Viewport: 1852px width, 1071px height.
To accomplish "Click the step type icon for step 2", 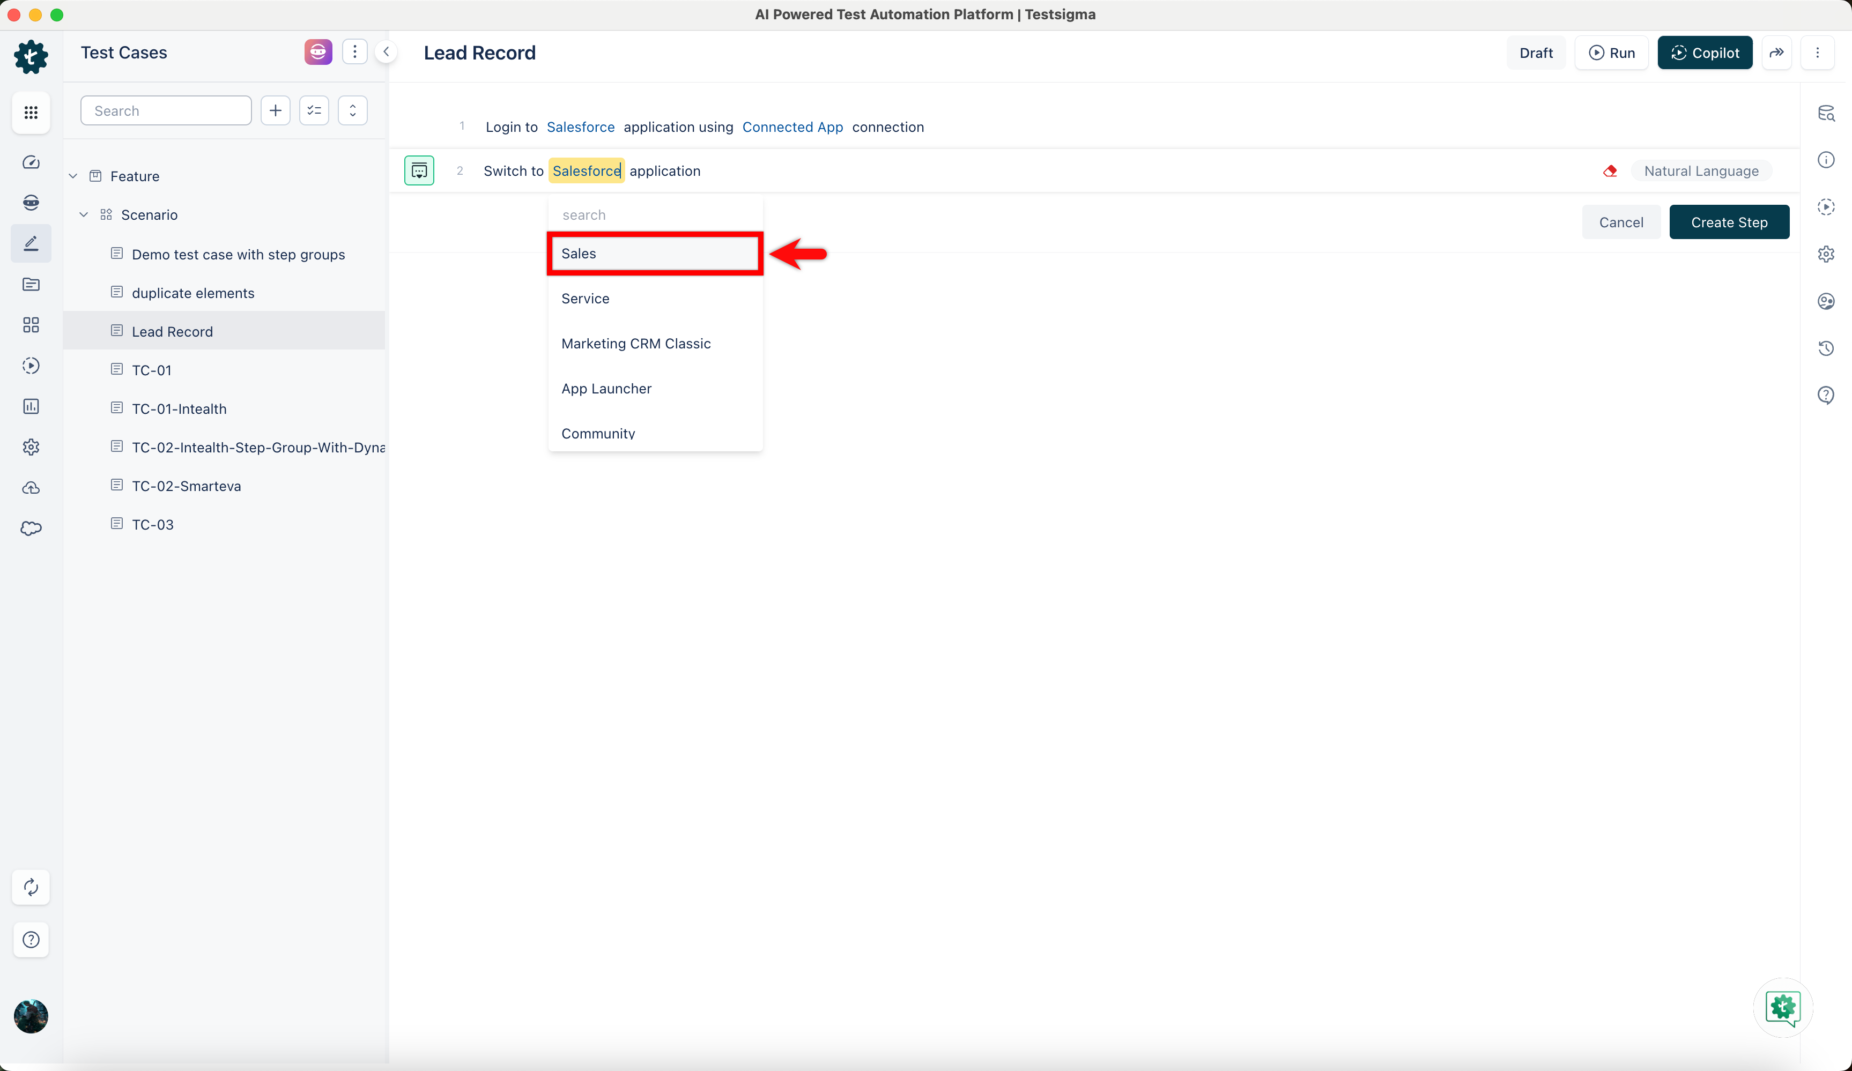I will point(419,171).
